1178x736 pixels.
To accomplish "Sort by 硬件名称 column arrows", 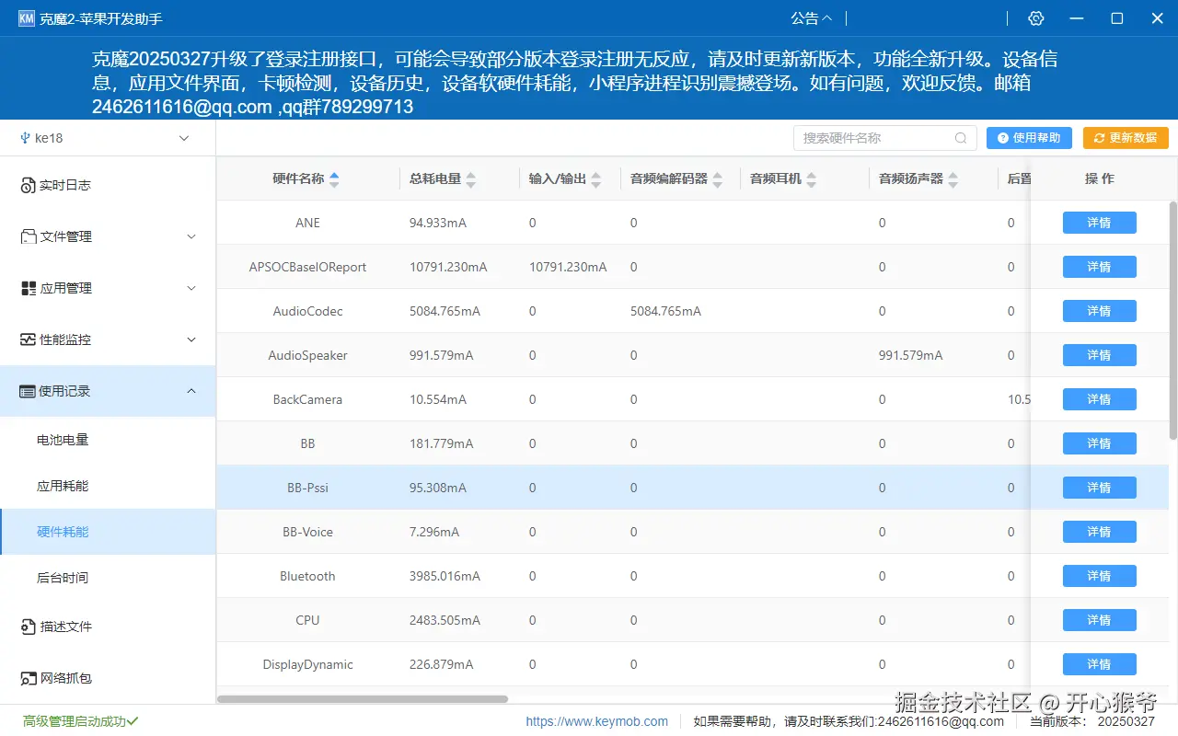I will pos(334,179).
